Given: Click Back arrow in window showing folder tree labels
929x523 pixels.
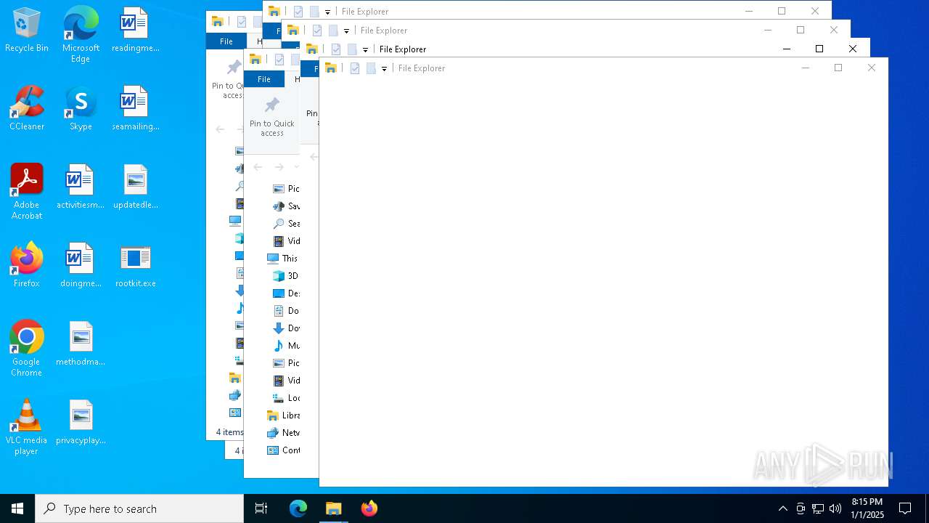Looking at the screenshot, I should click(x=258, y=167).
